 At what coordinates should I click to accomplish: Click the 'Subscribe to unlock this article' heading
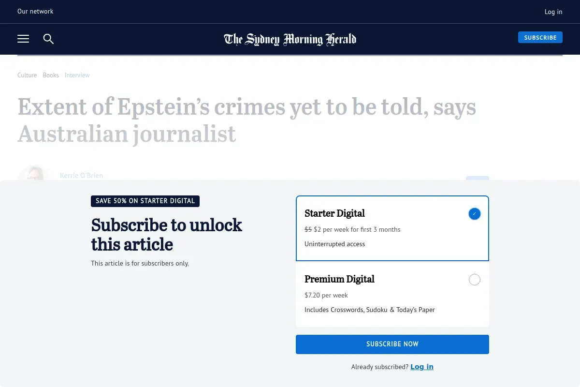167,235
